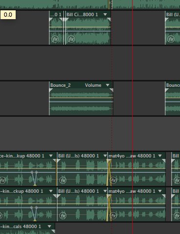Click fx badge on upper 'Bill (U...ls) 48000 1' clip

click(x=63, y=180)
